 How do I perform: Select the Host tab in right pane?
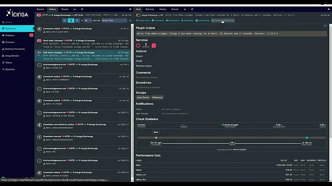(x=138, y=9)
